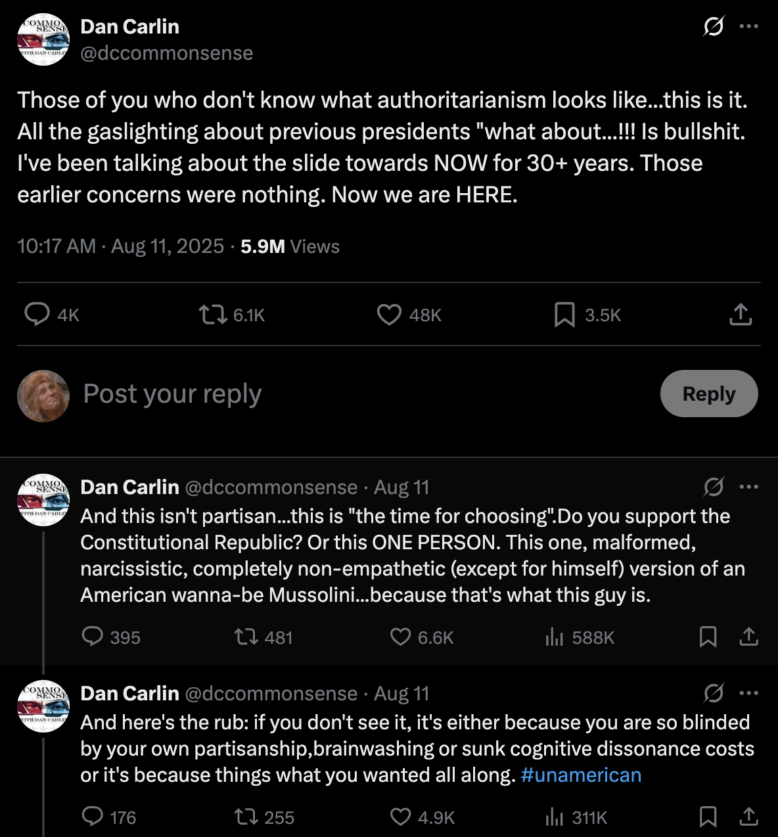Share the #unamerican reply post
Viewport: 778px width, 837px height.
click(x=749, y=817)
